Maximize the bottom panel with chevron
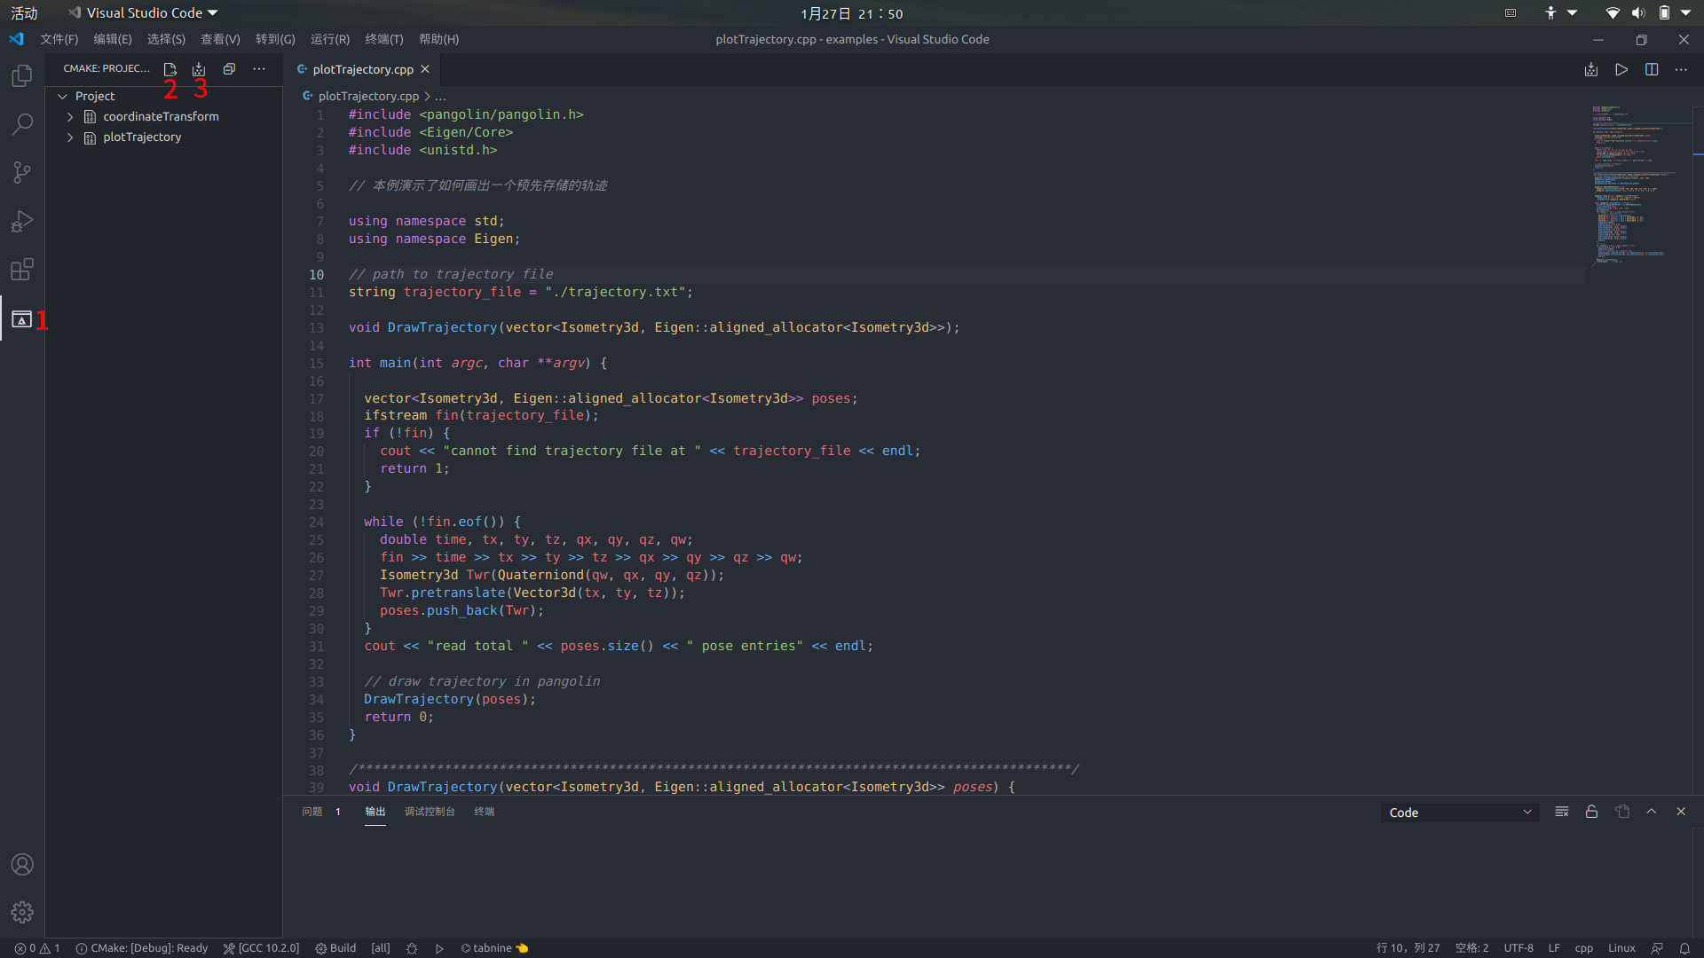The height and width of the screenshot is (958, 1704). [1652, 812]
